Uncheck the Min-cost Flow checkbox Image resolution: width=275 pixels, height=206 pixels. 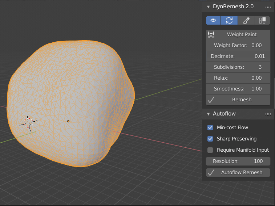[210, 127]
